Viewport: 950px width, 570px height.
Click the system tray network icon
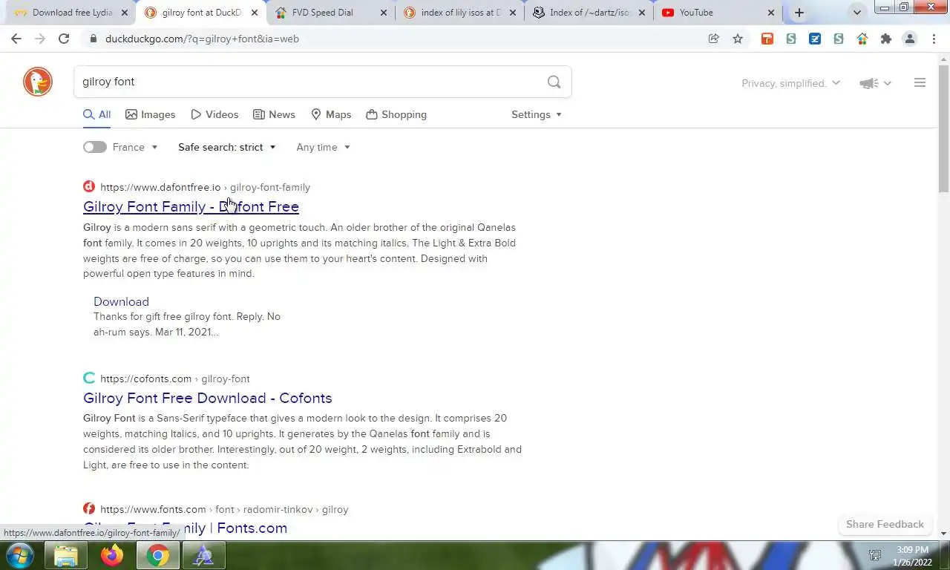[x=876, y=555]
